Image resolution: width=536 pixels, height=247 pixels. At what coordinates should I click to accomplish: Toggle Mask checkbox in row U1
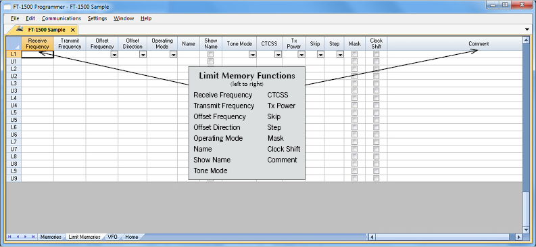pyautogui.click(x=354, y=61)
